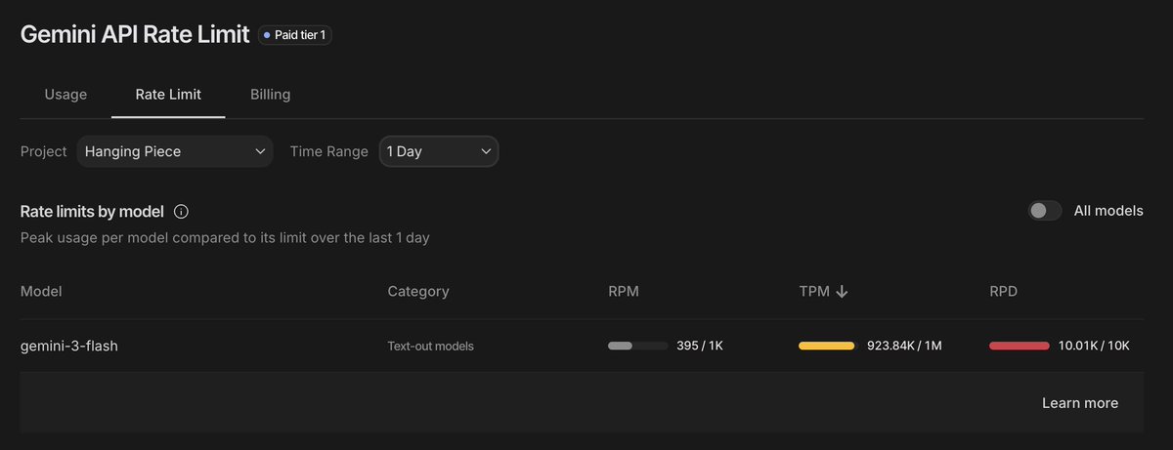1173x450 pixels.
Task: Click the Model column header
Action: (41, 291)
